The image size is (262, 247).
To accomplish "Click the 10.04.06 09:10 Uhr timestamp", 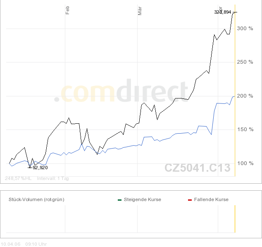I will tap(24, 244).
